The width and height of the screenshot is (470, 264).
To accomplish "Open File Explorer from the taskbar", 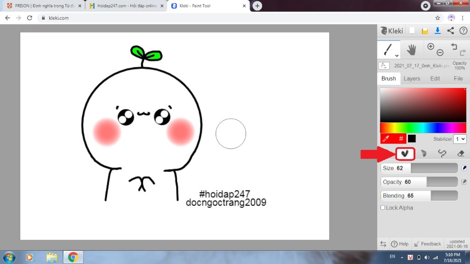I will click(51, 258).
